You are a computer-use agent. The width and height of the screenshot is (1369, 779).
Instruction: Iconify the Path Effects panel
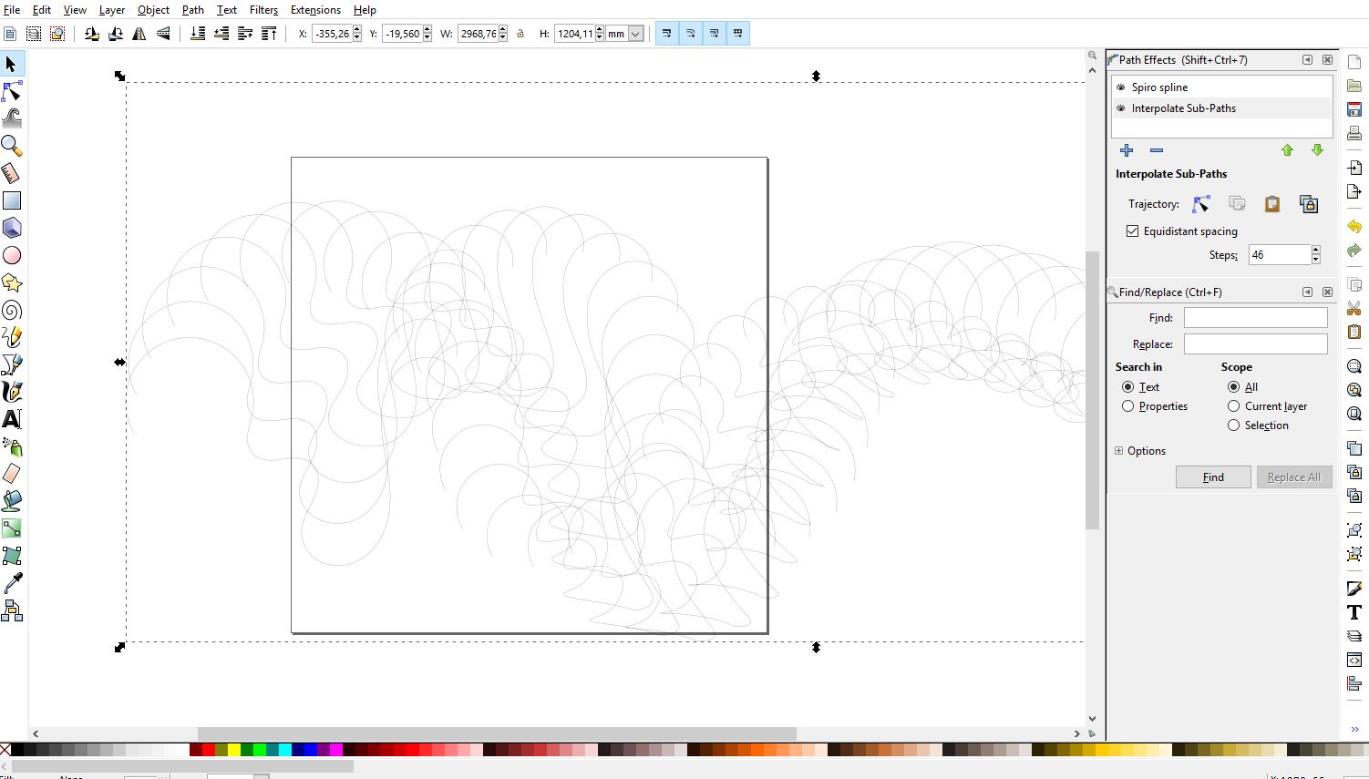[x=1307, y=60]
